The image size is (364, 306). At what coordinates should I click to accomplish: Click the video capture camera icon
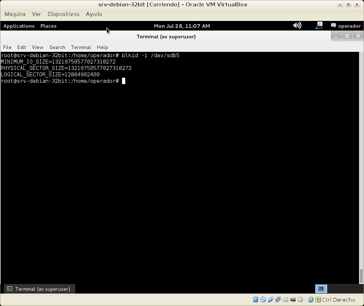click(x=293, y=300)
